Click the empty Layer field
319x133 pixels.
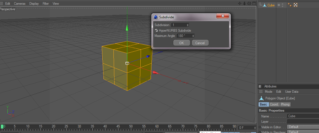[x=303, y=122]
